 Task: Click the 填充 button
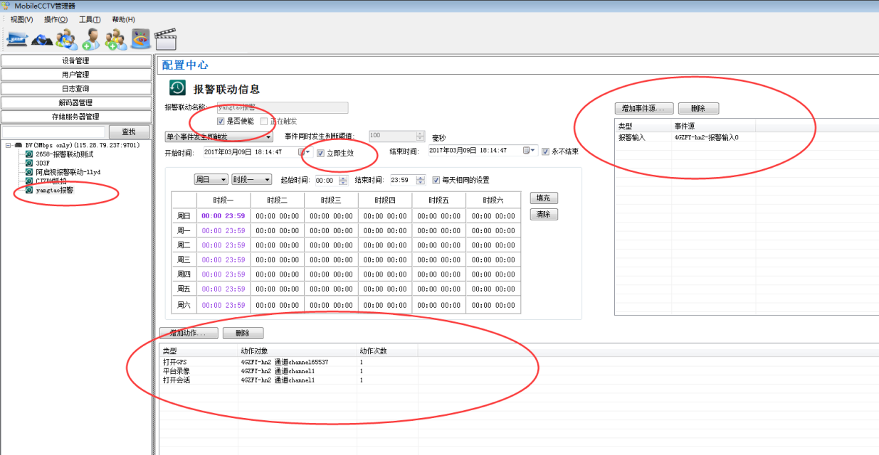[x=544, y=198]
